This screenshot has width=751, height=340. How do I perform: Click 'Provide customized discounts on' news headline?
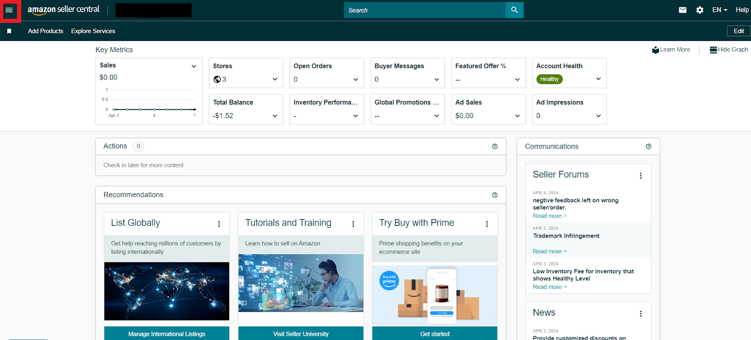click(579, 337)
